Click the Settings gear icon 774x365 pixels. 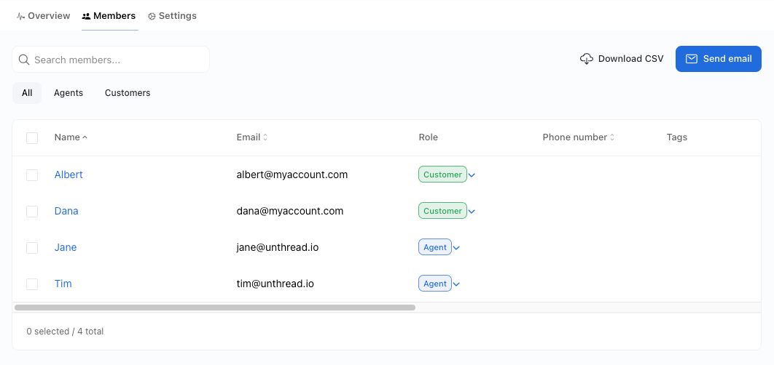(152, 16)
